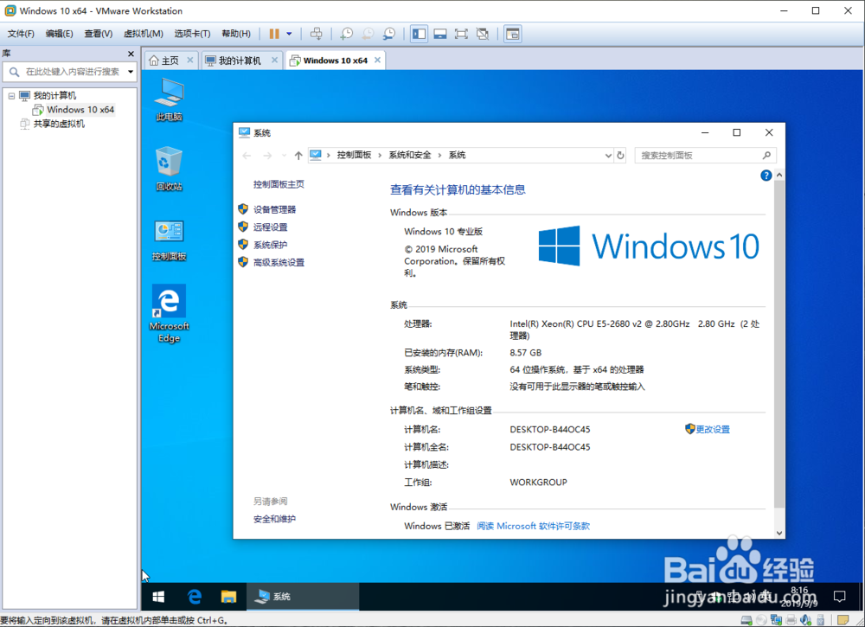
Task: Open the recent locations dropdown by the forward arrow
Action: (x=284, y=156)
